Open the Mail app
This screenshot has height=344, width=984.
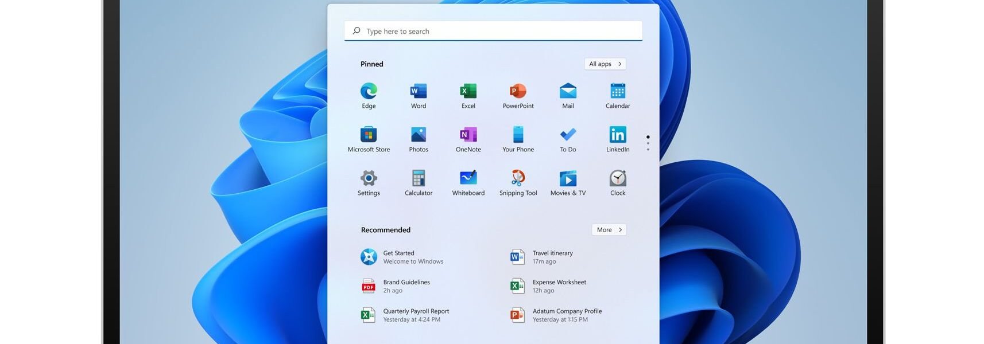coord(568,96)
